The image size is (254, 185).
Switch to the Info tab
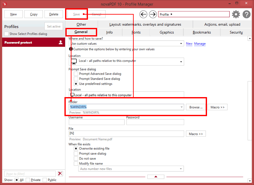point(109,32)
